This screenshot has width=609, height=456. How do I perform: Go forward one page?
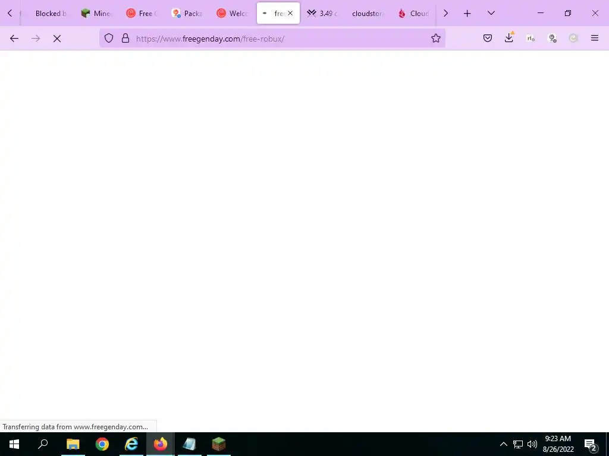(x=36, y=39)
